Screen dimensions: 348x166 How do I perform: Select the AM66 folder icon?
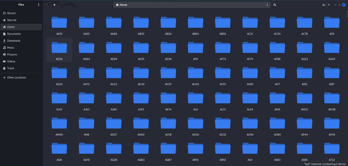coord(59,123)
